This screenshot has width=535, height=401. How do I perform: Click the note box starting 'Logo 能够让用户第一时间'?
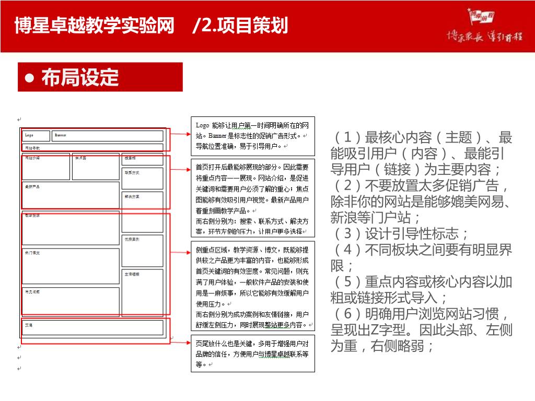point(253,136)
